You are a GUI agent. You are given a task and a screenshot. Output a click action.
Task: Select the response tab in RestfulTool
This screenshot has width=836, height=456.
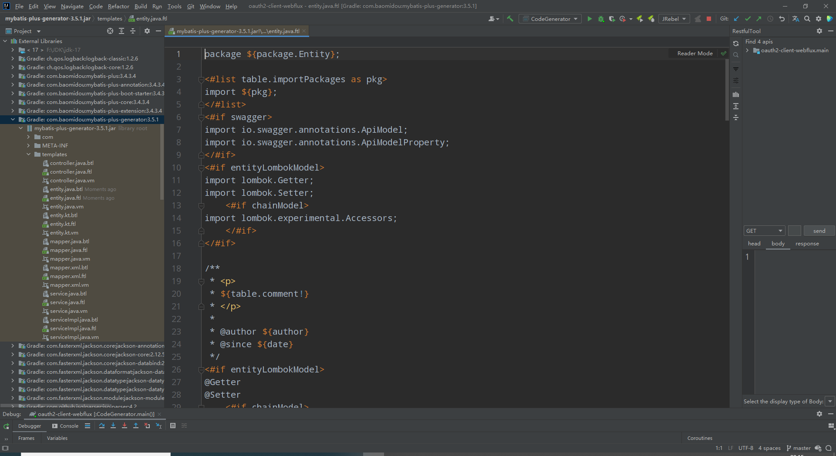[x=807, y=244]
